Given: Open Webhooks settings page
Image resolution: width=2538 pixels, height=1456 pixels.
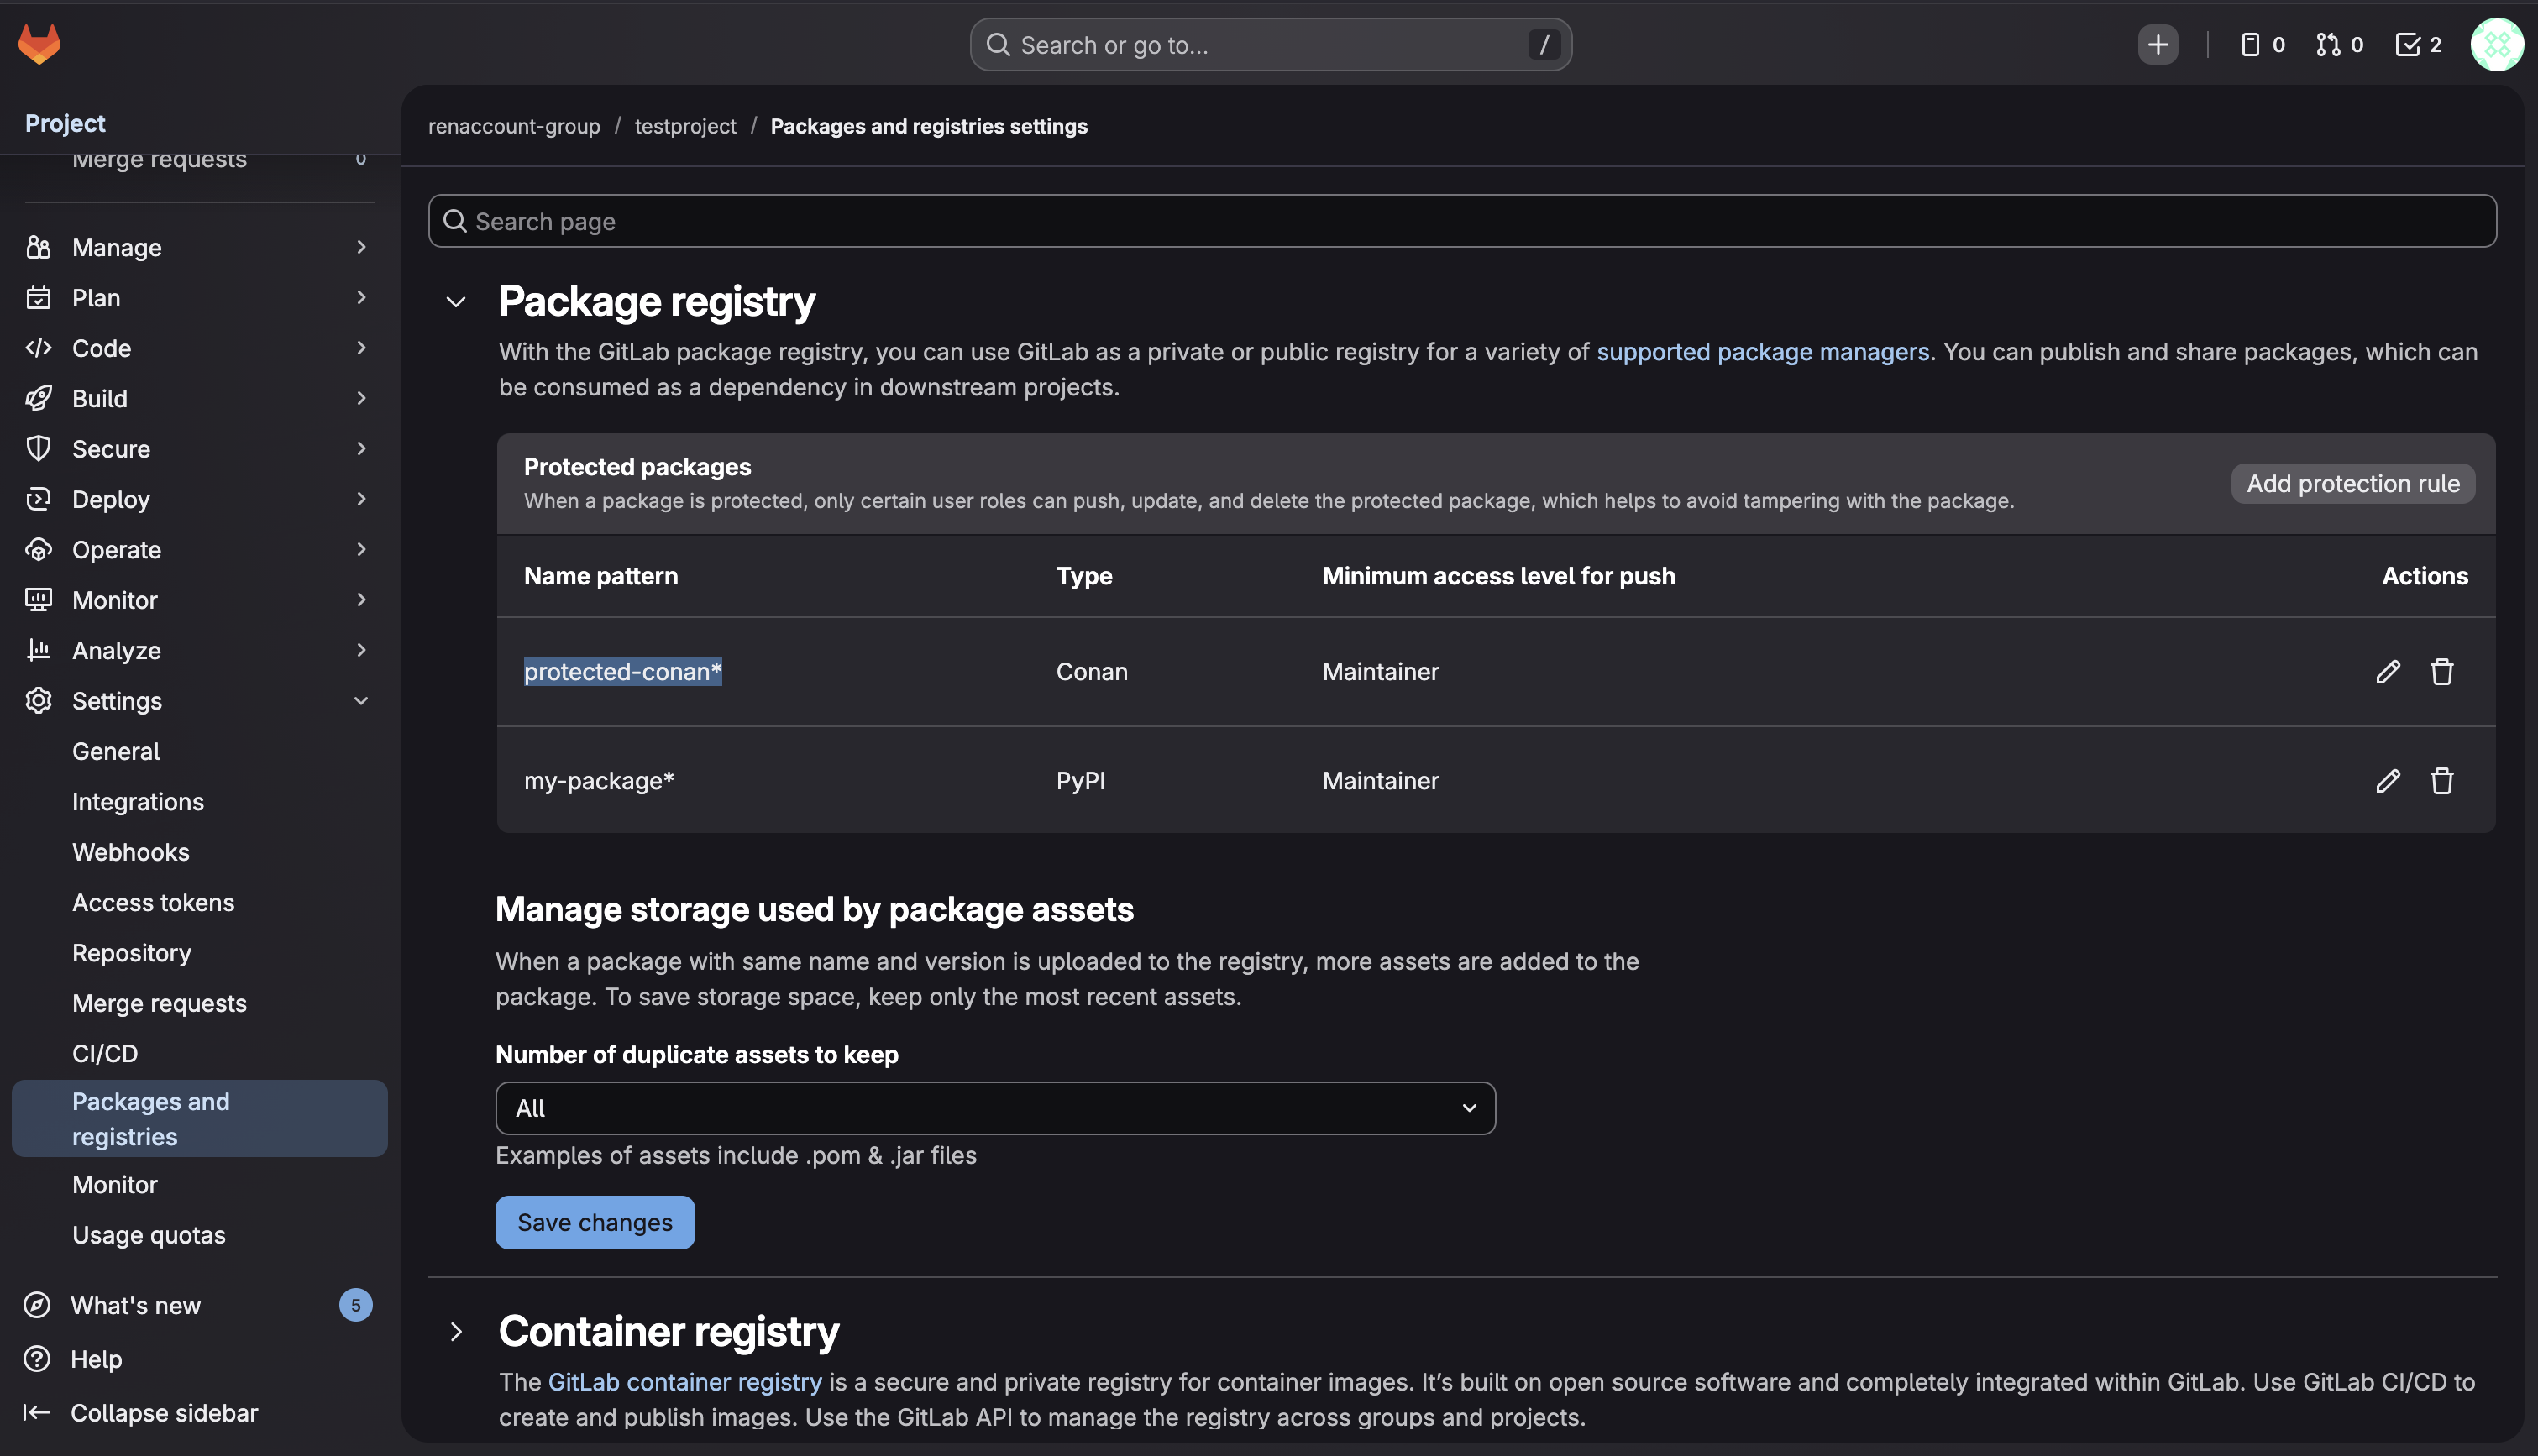Looking at the screenshot, I should (131, 853).
